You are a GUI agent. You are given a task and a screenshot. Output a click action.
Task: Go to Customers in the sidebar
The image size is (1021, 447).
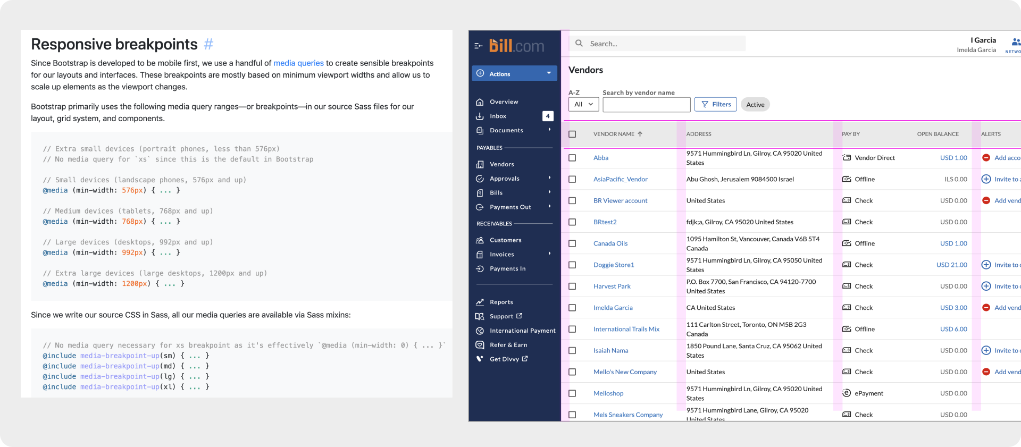tap(505, 240)
